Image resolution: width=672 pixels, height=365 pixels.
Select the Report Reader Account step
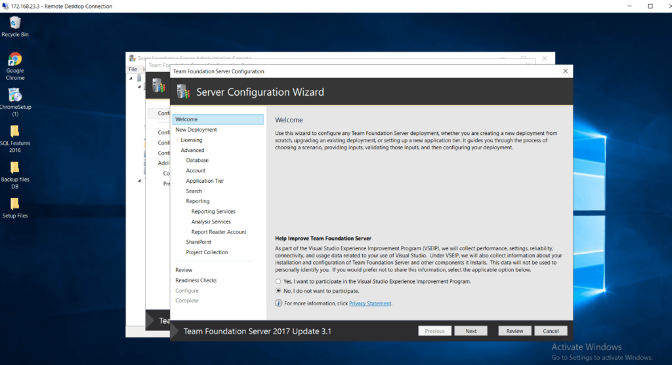[x=219, y=232]
